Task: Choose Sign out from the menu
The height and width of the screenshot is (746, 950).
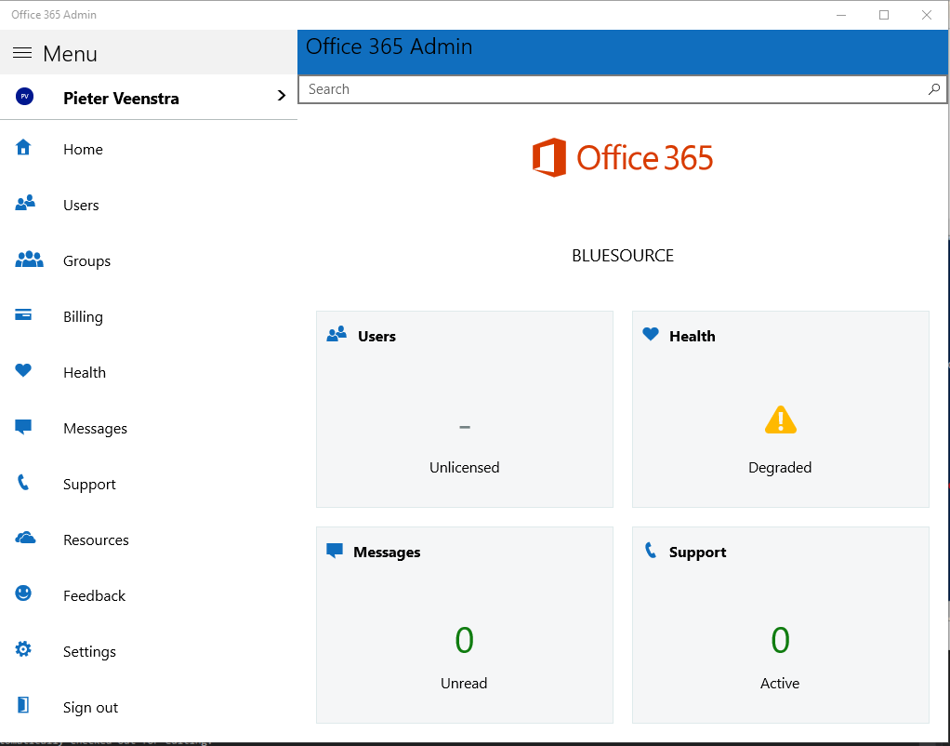Action: pyautogui.click(x=149, y=707)
